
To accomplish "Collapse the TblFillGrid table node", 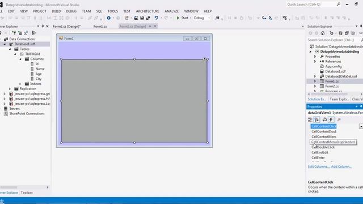I will 15,54.
